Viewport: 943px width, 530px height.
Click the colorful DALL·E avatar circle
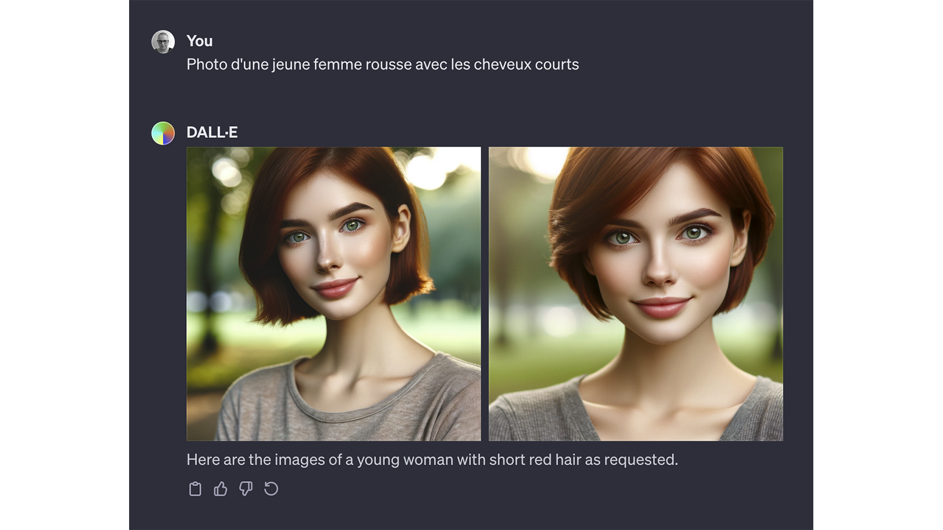click(163, 133)
